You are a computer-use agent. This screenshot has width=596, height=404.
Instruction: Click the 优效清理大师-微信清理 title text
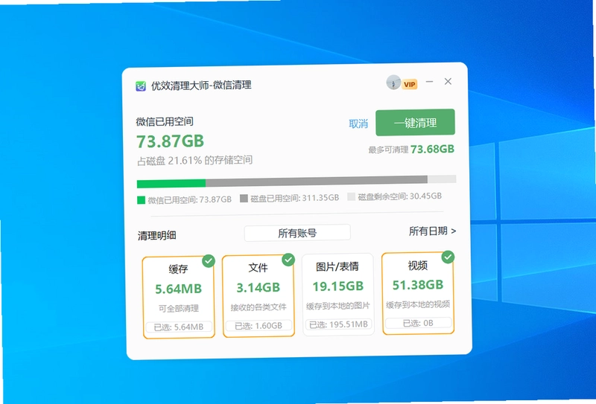pos(201,86)
